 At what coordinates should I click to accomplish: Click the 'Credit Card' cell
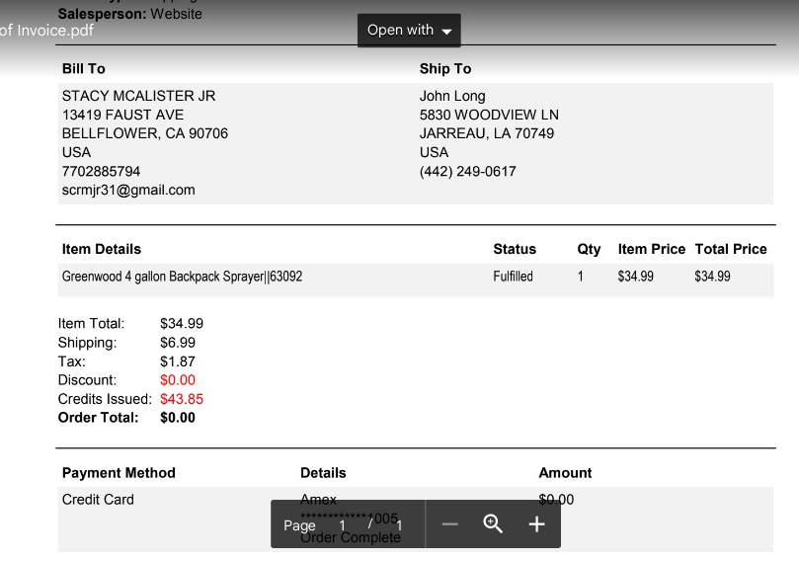(x=98, y=500)
